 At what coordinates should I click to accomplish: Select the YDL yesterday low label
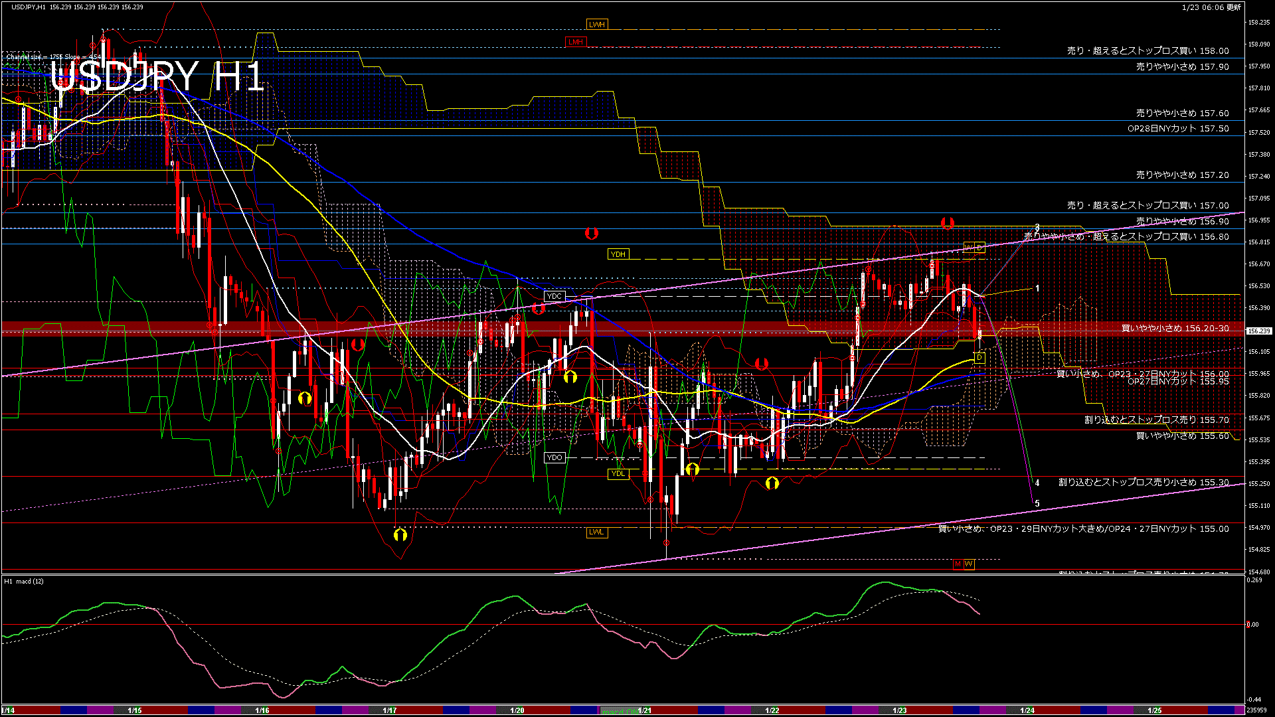click(x=618, y=473)
